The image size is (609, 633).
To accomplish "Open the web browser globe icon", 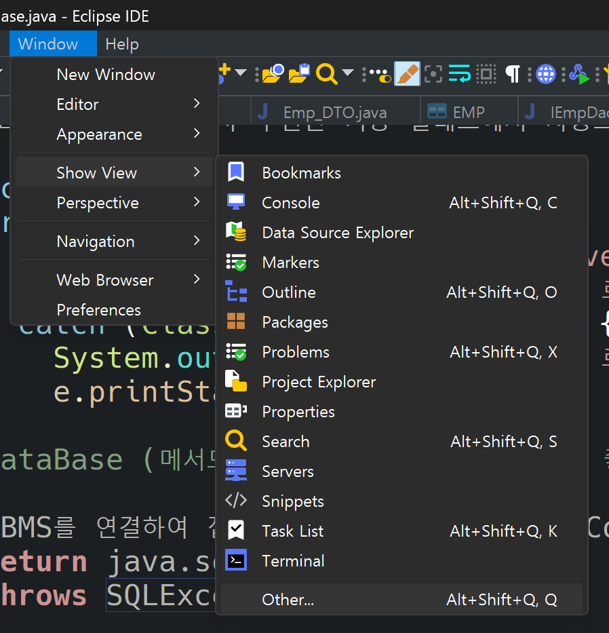I will (x=546, y=74).
